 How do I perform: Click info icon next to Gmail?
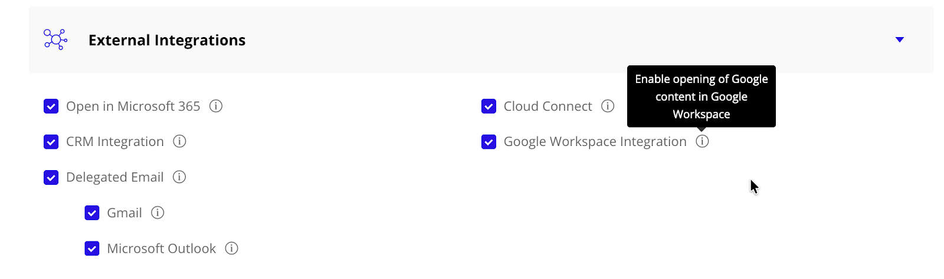coord(158,213)
